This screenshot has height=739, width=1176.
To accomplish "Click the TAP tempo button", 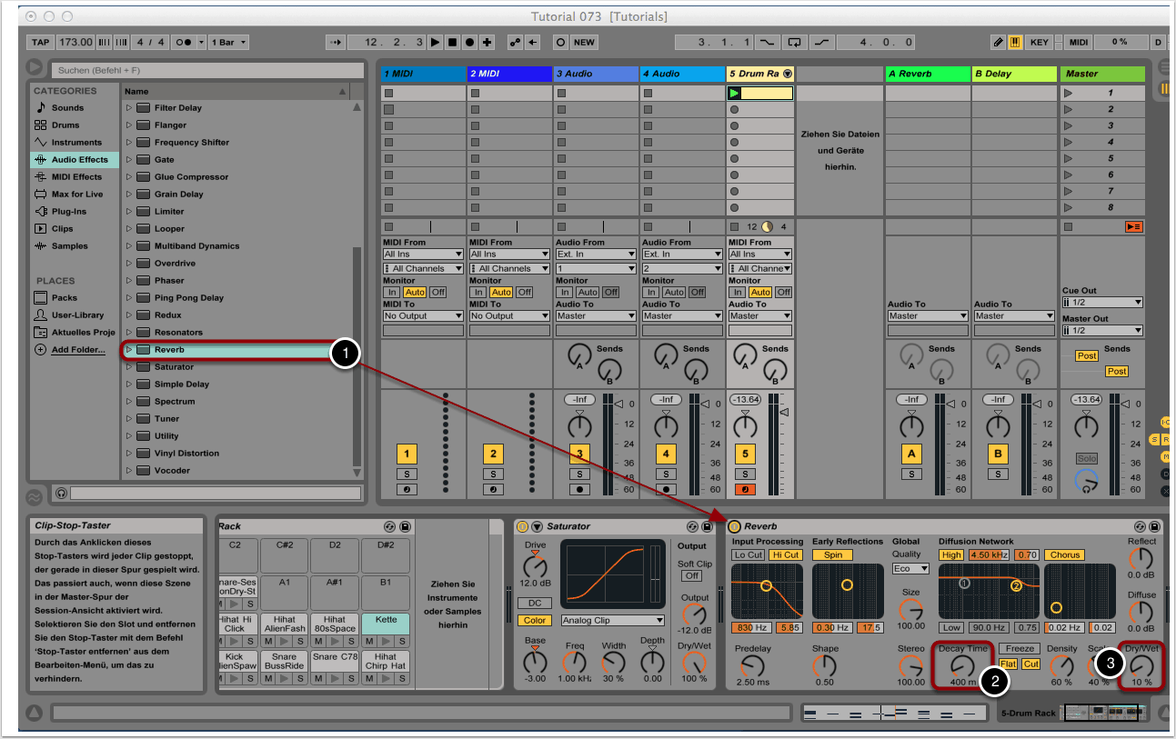I will pyautogui.click(x=40, y=42).
